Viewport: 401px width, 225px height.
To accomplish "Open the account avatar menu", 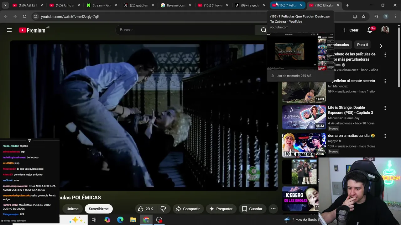I will (x=385, y=30).
